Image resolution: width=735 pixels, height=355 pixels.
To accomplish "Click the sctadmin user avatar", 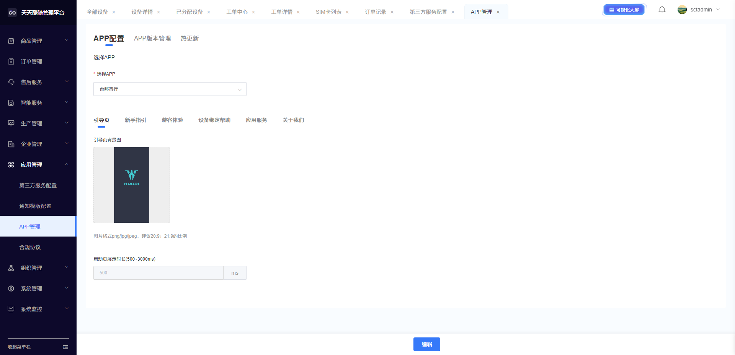I will tap(682, 10).
